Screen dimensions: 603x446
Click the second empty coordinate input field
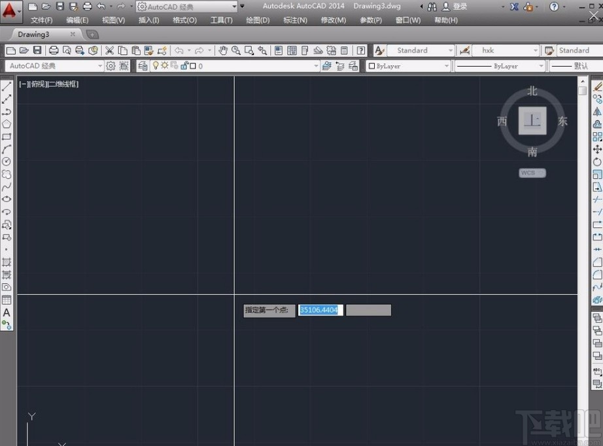tap(368, 310)
